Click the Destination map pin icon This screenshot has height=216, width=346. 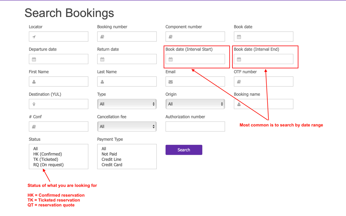34,104
